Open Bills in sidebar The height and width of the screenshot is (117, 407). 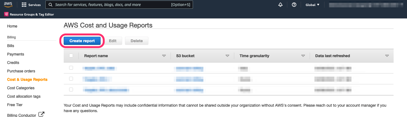pyautogui.click(x=11, y=46)
